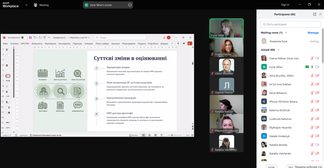Open the slide sorter view icon
Viewport: 324px width, 168px height.
coord(149,135)
